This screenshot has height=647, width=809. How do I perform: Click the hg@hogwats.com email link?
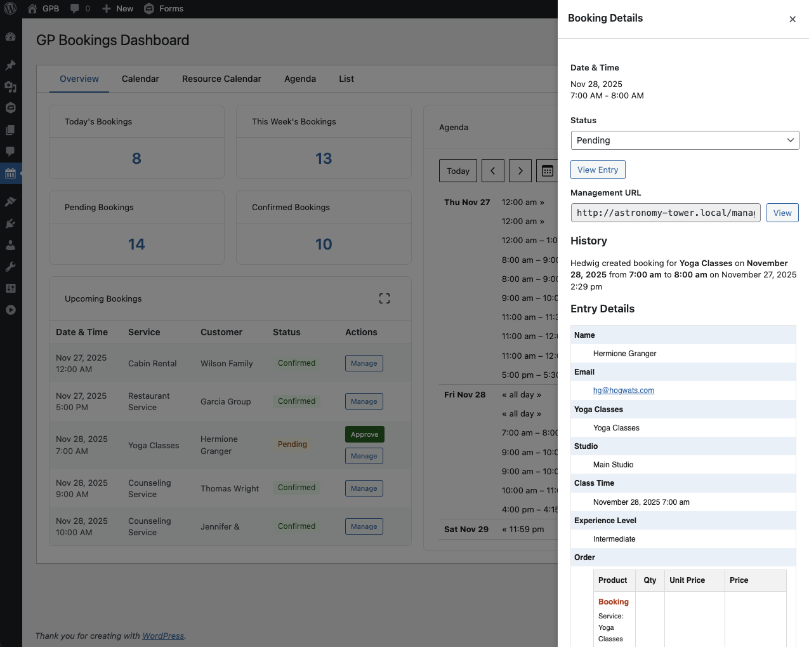(623, 390)
